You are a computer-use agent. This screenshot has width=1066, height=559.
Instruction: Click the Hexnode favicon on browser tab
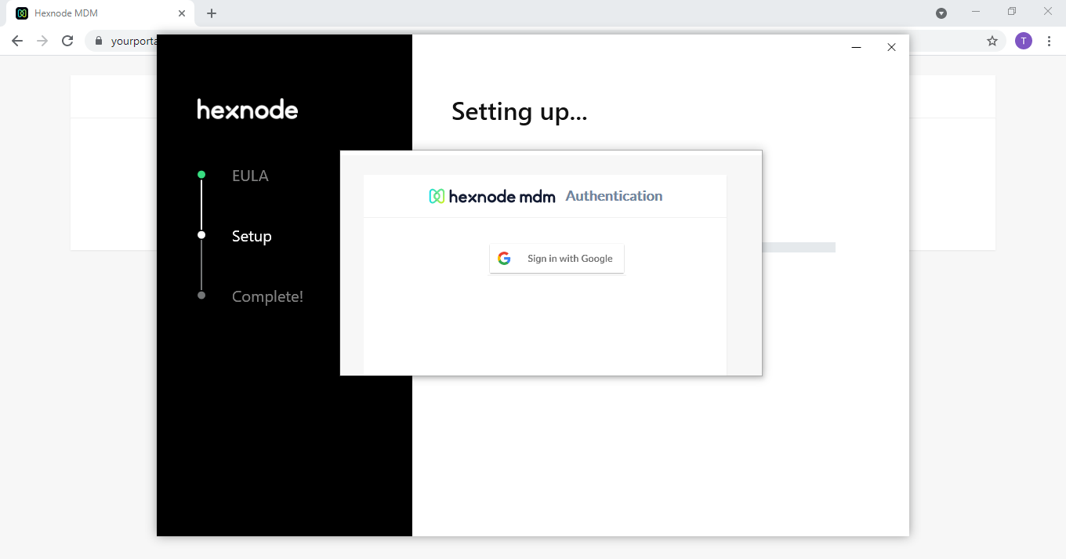pyautogui.click(x=22, y=13)
